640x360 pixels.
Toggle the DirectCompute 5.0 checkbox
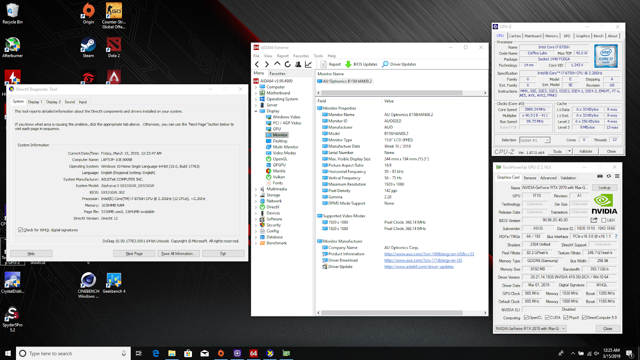584,318
